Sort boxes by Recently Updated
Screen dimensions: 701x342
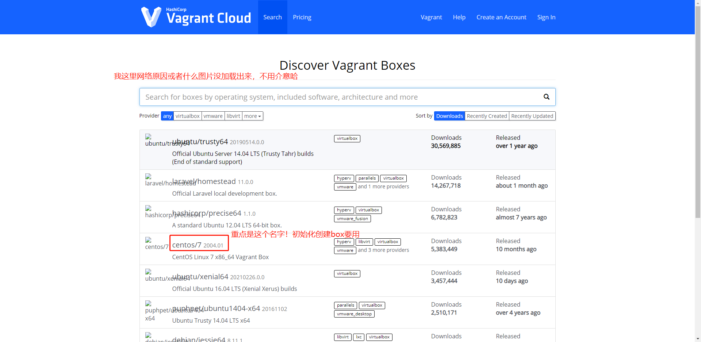[532, 116]
